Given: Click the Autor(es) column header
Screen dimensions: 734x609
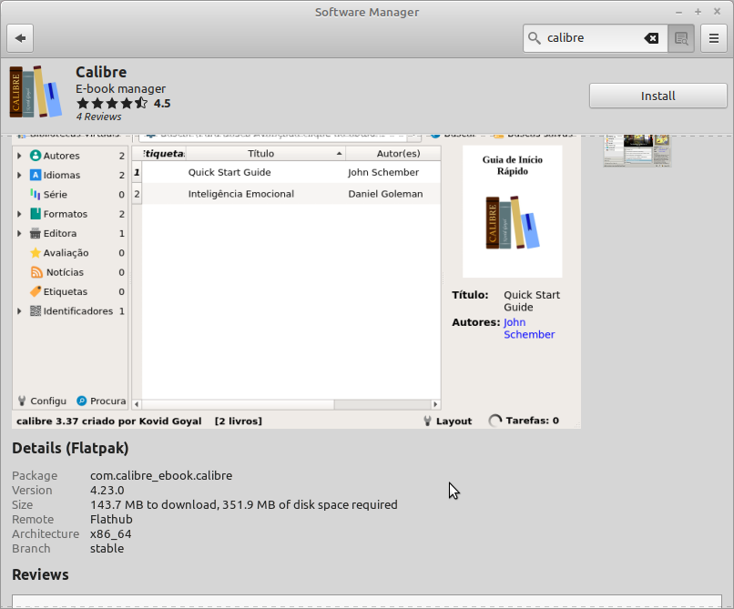Looking at the screenshot, I should coord(393,154).
